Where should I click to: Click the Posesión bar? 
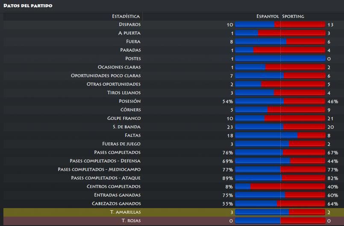click(x=280, y=101)
